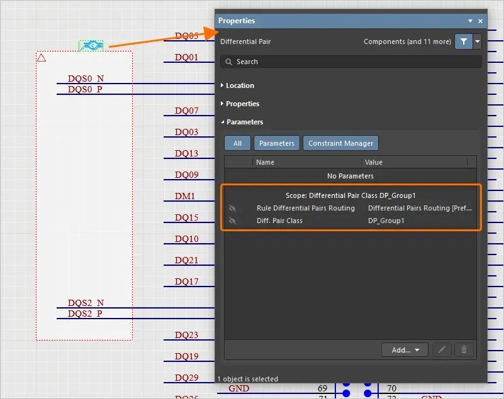Click the DQ01 net label
Image resolution: width=504 pixels, height=399 pixels.
(186, 57)
